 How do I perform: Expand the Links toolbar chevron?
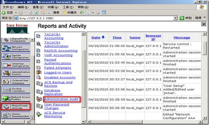(x=205, y=17)
